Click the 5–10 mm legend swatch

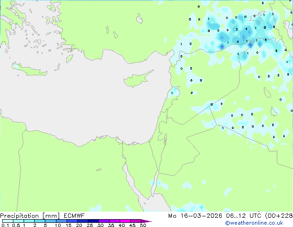(50, 221)
